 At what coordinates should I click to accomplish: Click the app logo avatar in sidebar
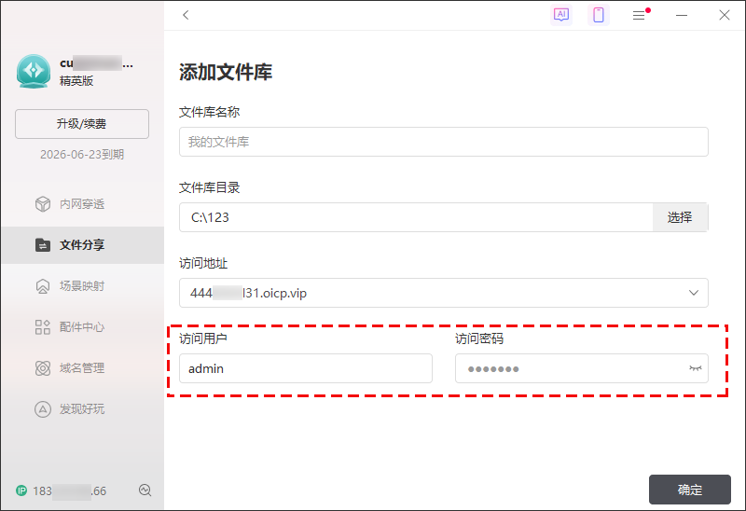point(34,71)
